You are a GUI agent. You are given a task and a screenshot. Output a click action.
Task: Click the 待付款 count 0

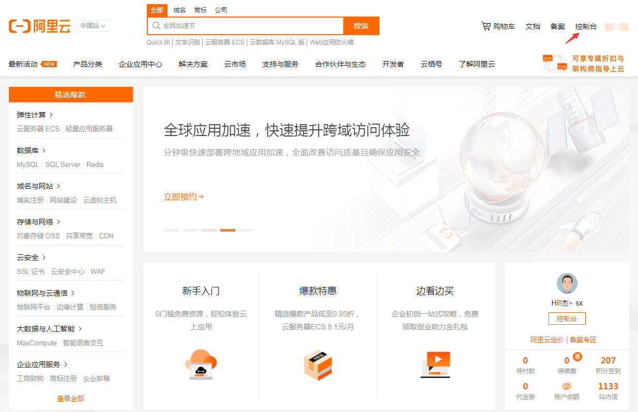click(x=525, y=360)
